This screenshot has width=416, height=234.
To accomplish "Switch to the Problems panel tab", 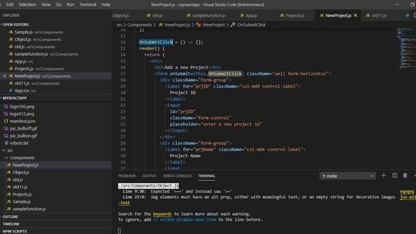I will pos(127,176).
